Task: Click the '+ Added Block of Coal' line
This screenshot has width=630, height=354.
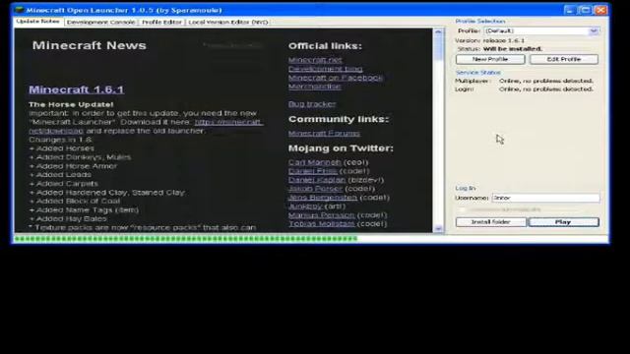Action: 75,201
